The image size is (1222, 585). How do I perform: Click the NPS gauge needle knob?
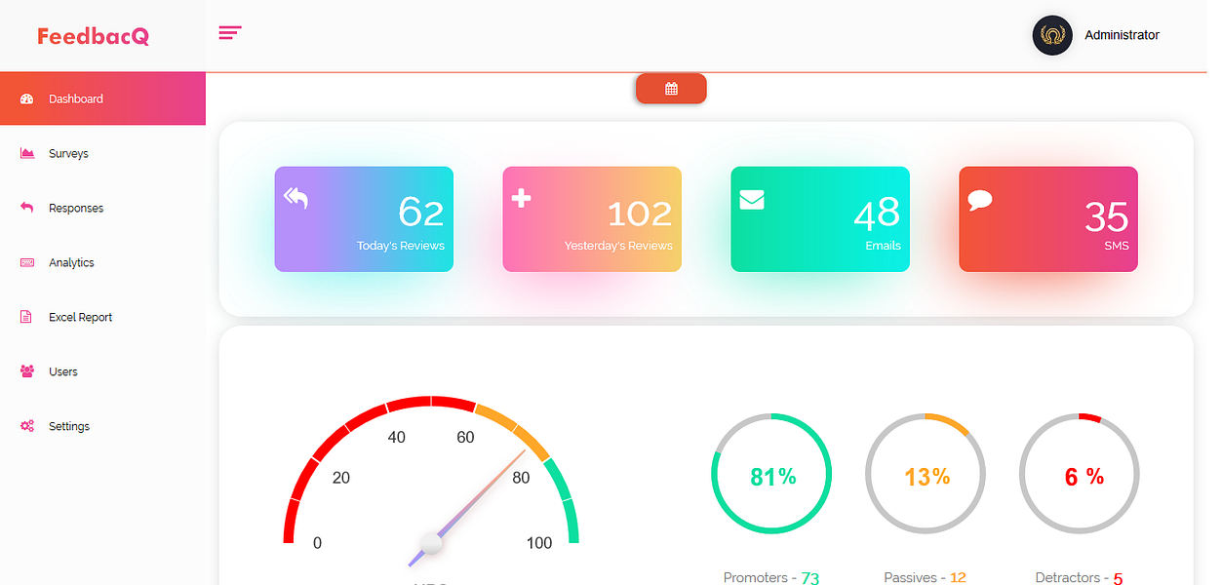(430, 543)
